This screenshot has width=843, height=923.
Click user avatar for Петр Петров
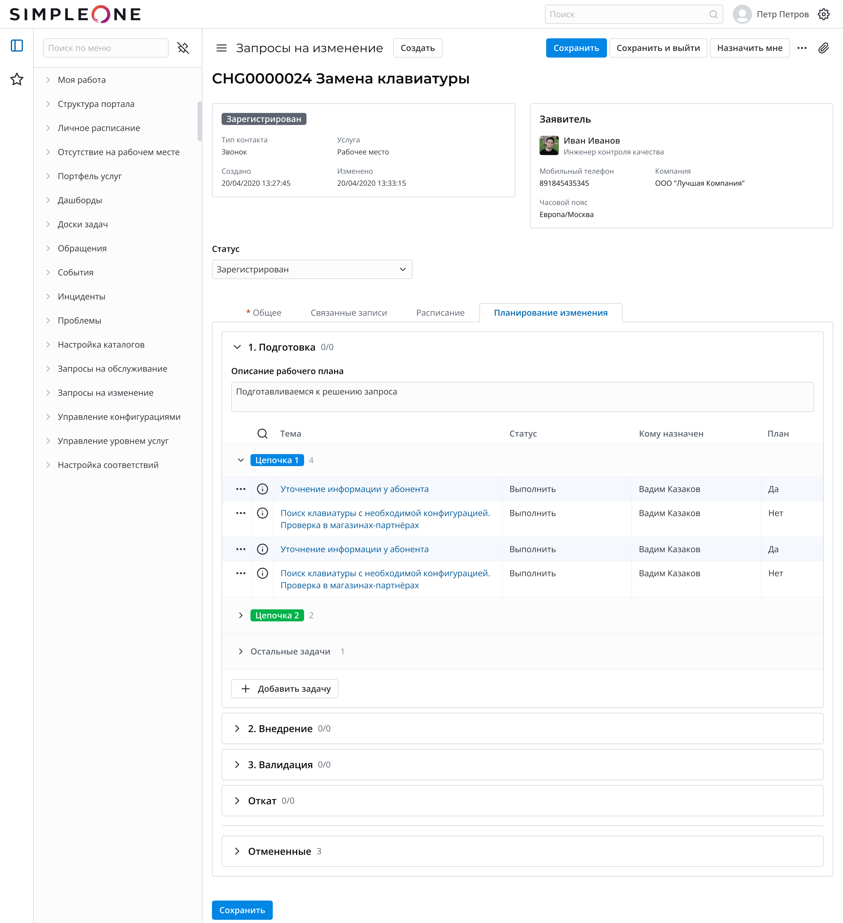(x=742, y=14)
